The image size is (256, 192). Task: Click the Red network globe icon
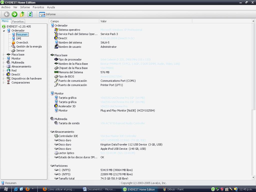click(8, 70)
